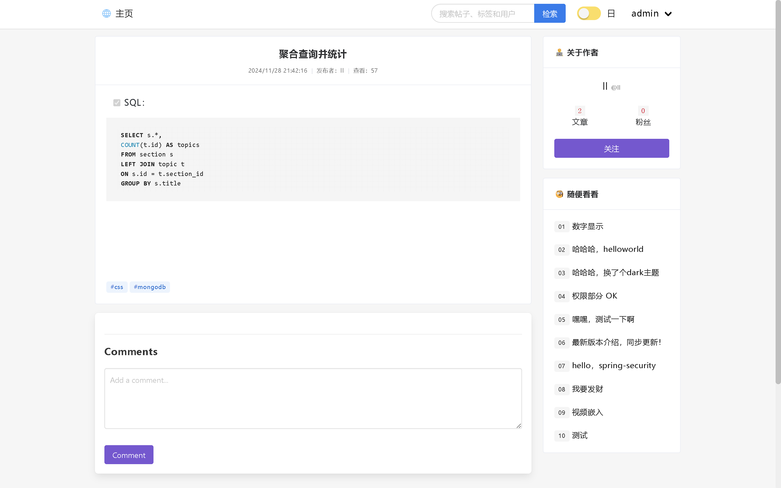Click the 检索 search button

click(x=550, y=14)
